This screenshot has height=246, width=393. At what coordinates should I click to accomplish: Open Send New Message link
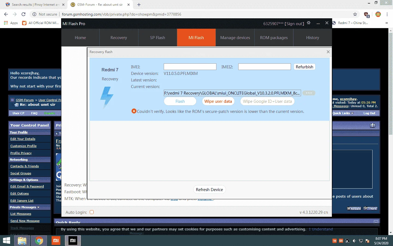25,221
